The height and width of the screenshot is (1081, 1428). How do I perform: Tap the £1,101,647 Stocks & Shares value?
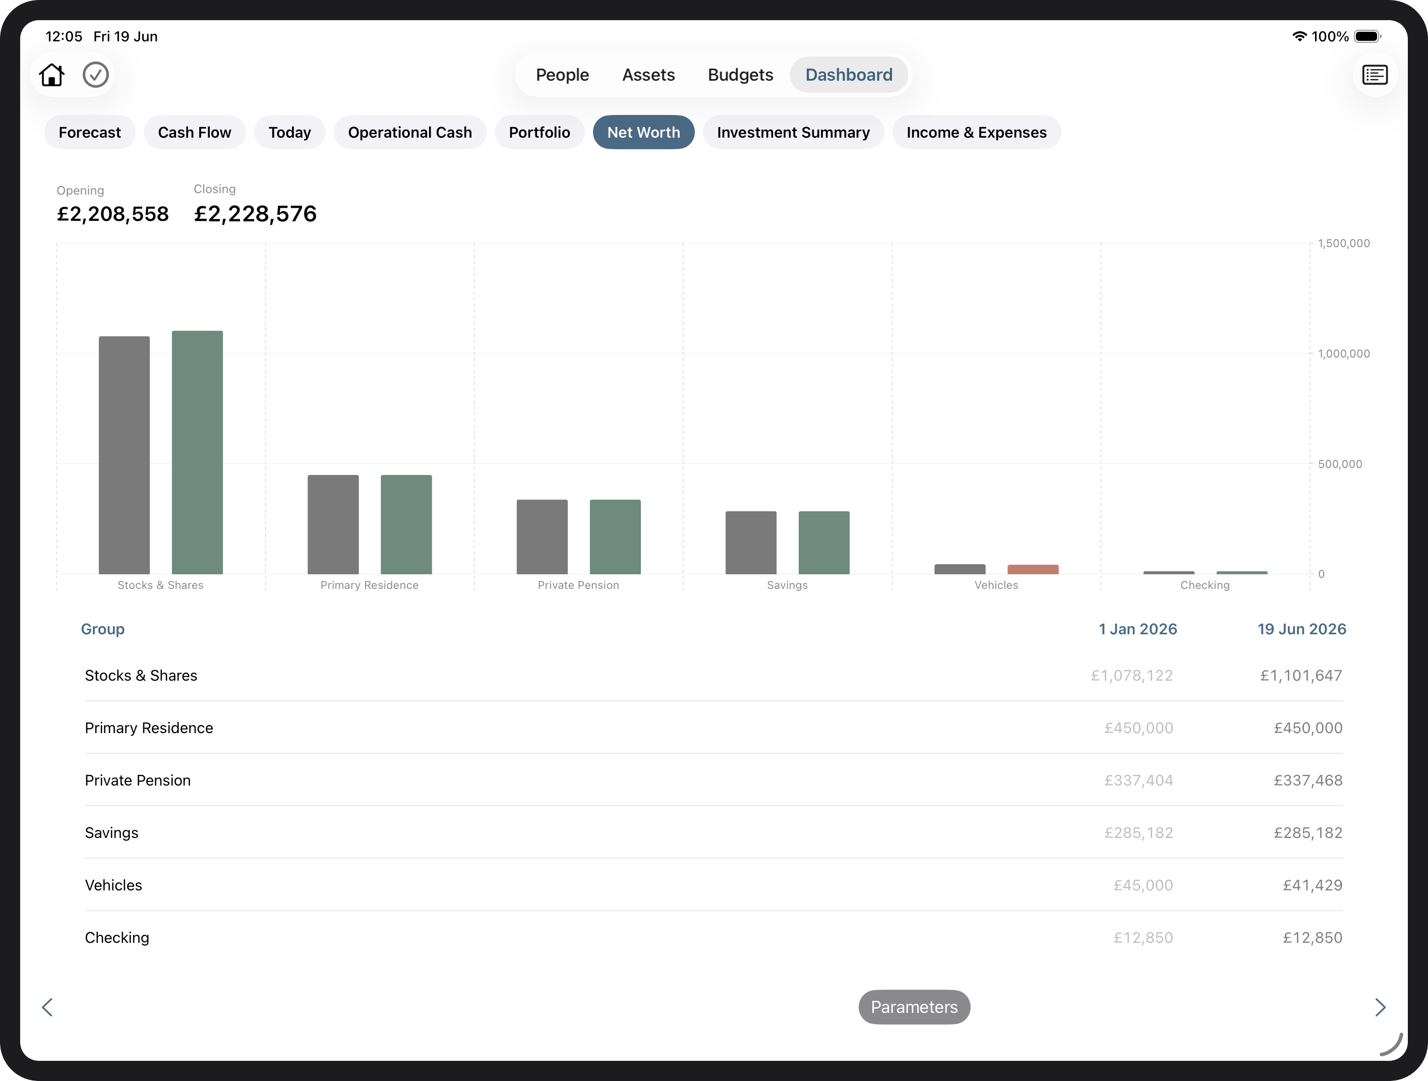click(x=1301, y=676)
